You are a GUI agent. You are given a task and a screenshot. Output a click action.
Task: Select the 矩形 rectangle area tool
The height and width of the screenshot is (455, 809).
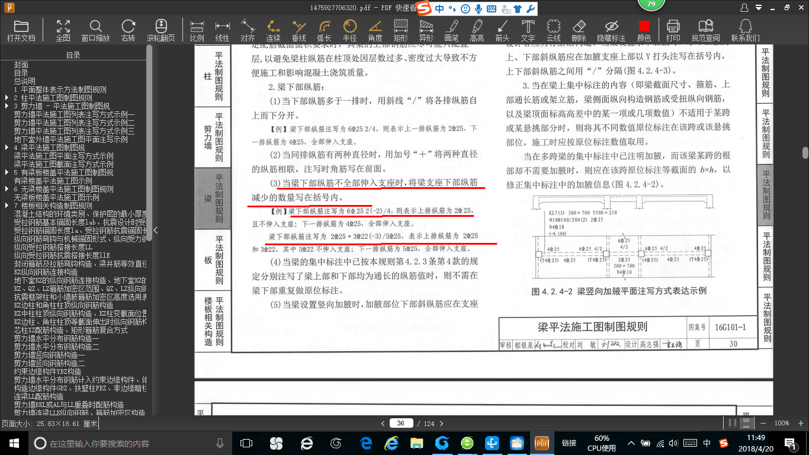[400, 31]
